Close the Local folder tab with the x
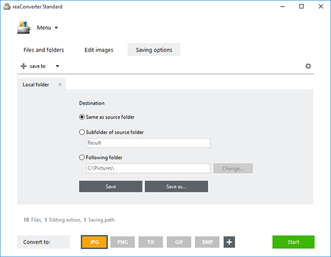 click(60, 85)
